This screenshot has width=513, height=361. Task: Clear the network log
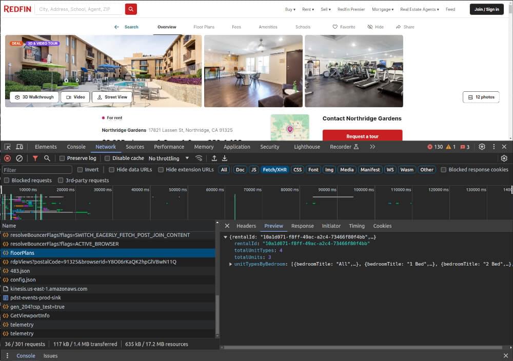point(19,158)
